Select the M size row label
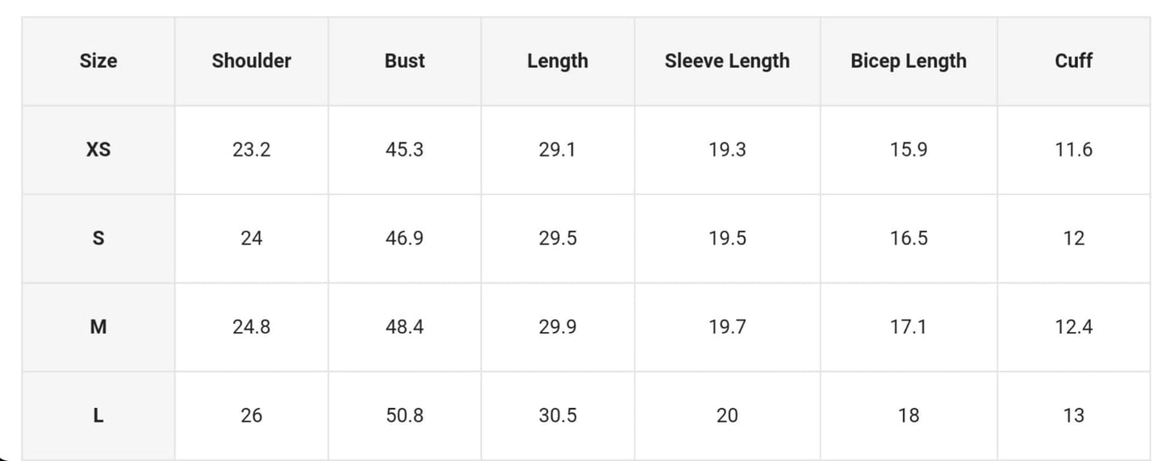The image size is (1166, 461). (x=98, y=327)
